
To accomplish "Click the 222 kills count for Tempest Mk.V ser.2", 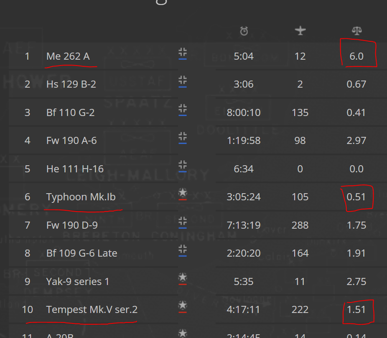I will click(x=300, y=310).
